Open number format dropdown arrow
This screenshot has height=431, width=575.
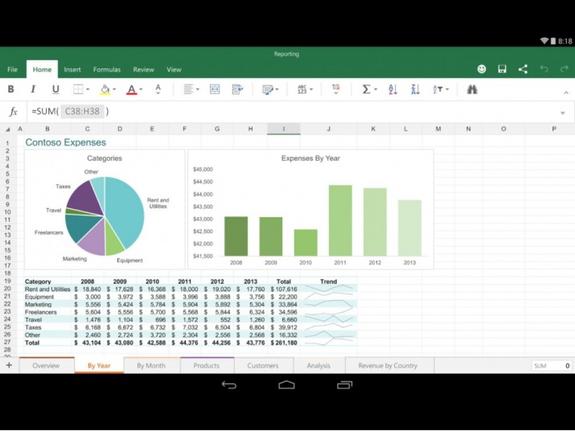[311, 89]
